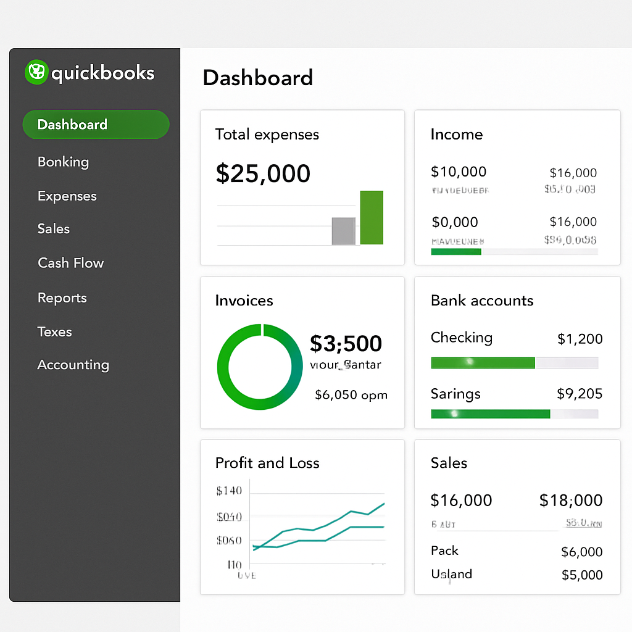Click the Profit and Loss card title

tap(267, 463)
